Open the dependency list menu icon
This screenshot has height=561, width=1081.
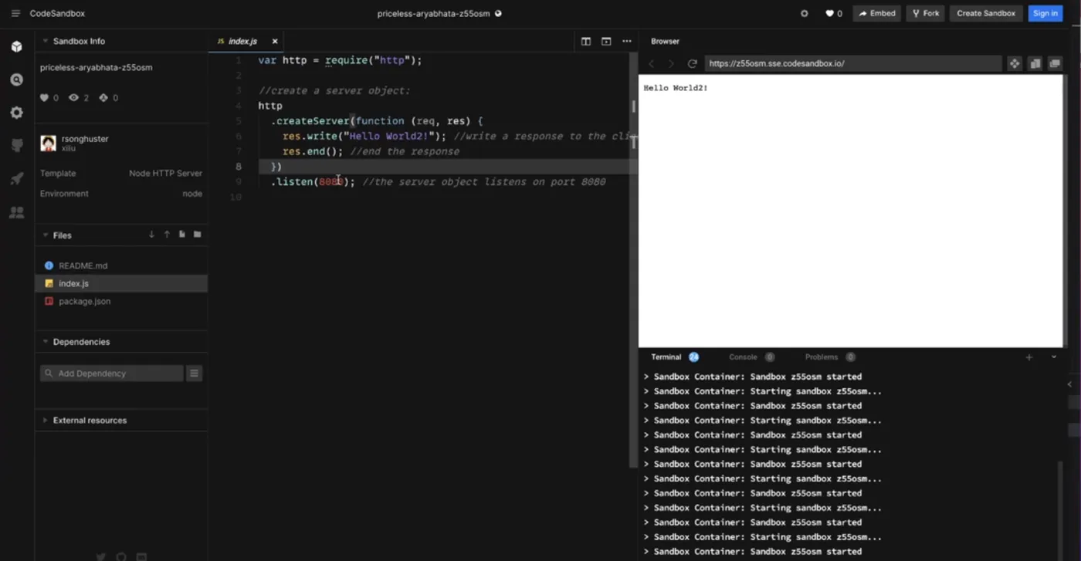click(195, 373)
